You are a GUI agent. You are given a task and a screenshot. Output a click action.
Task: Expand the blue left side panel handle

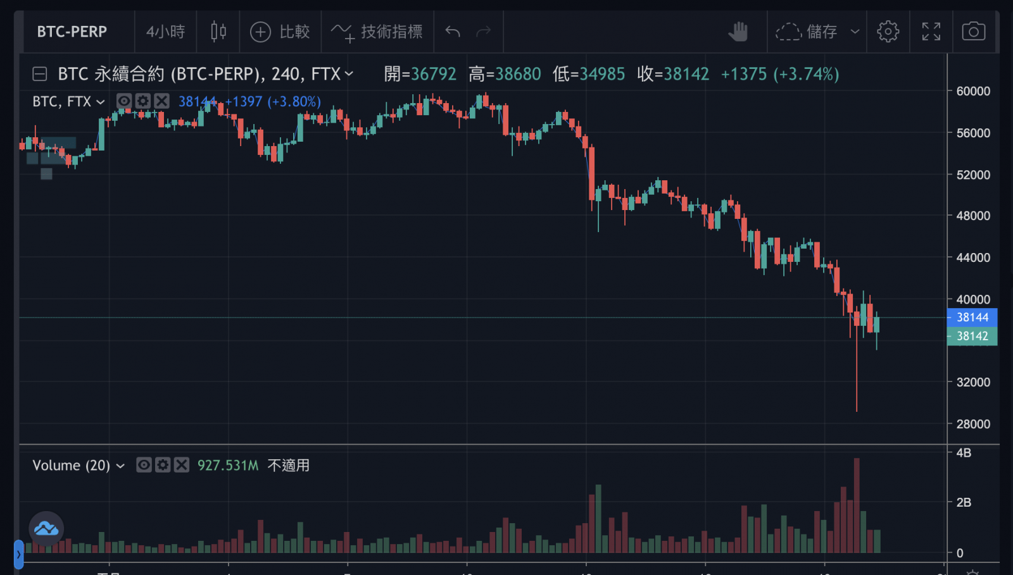tap(18, 555)
